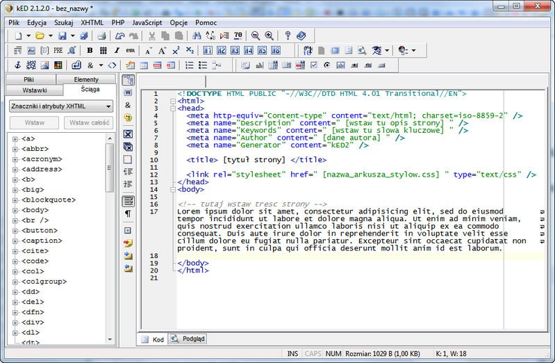Click the anchor (link) insert icon
555x363 pixels.
18,65
